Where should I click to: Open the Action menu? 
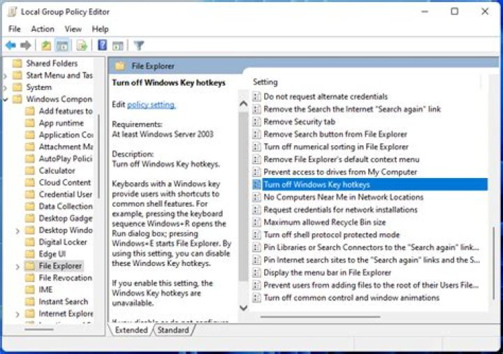pyautogui.click(x=43, y=29)
